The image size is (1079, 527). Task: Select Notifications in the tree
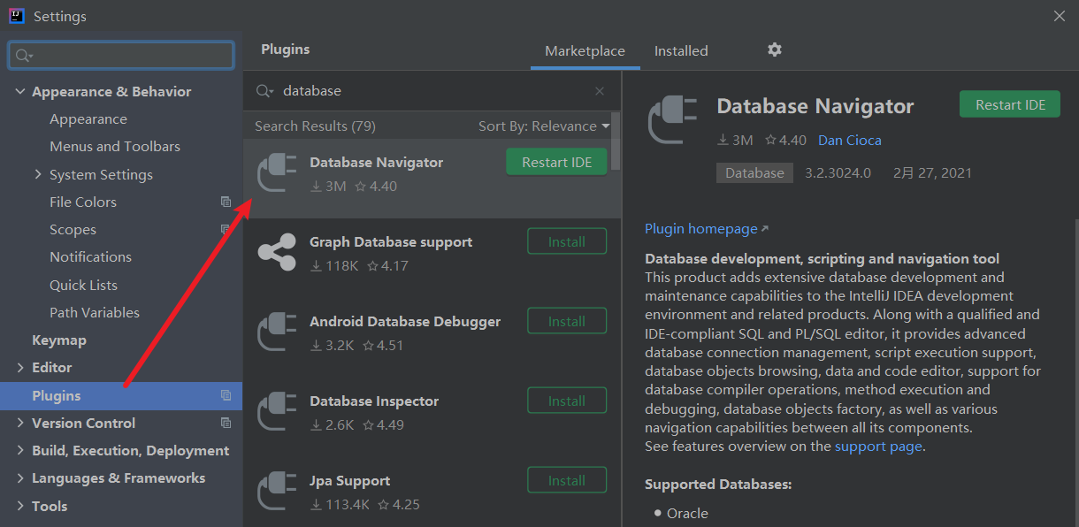point(90,256)
